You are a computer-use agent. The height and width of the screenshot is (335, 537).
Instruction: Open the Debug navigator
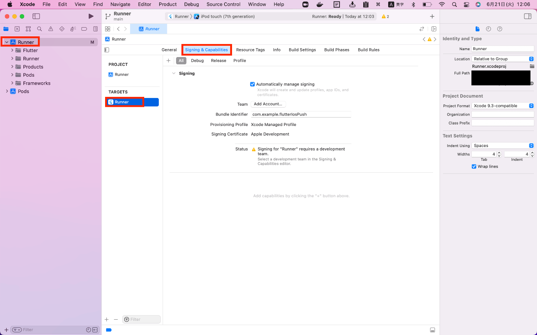[73, 29]
